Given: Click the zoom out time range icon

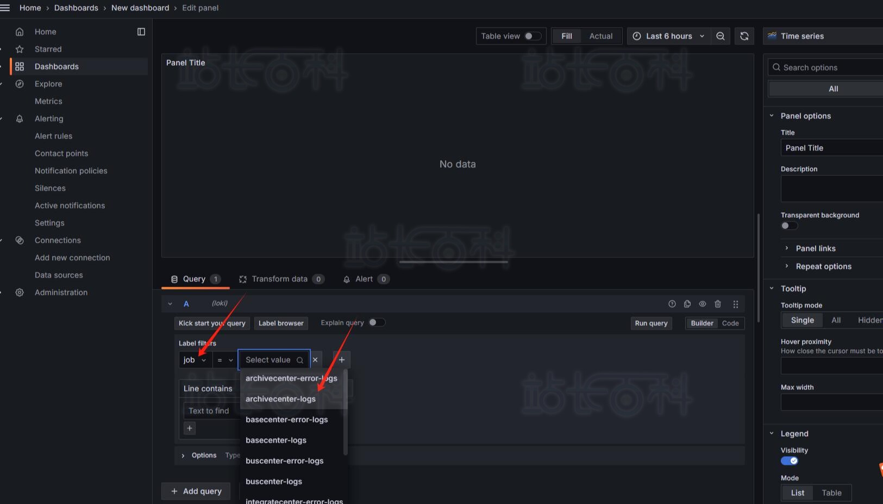Looking at the screenshot, I should pos(721,36).
